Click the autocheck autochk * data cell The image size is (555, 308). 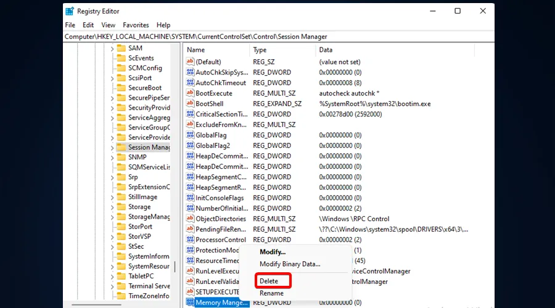point(349,93)
